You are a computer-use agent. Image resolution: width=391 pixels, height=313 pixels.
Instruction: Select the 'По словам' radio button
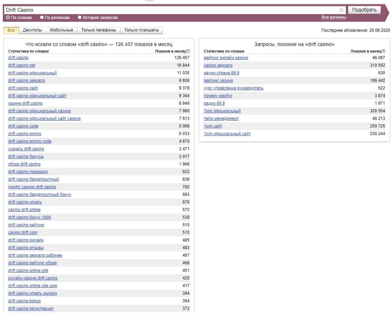pyautogui.click(x=8, y=17)
